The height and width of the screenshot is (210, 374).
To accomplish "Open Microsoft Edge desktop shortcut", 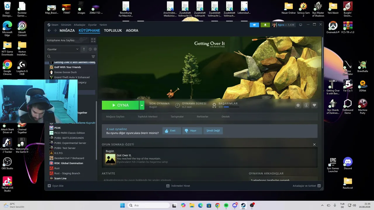I will click(7, 29).
